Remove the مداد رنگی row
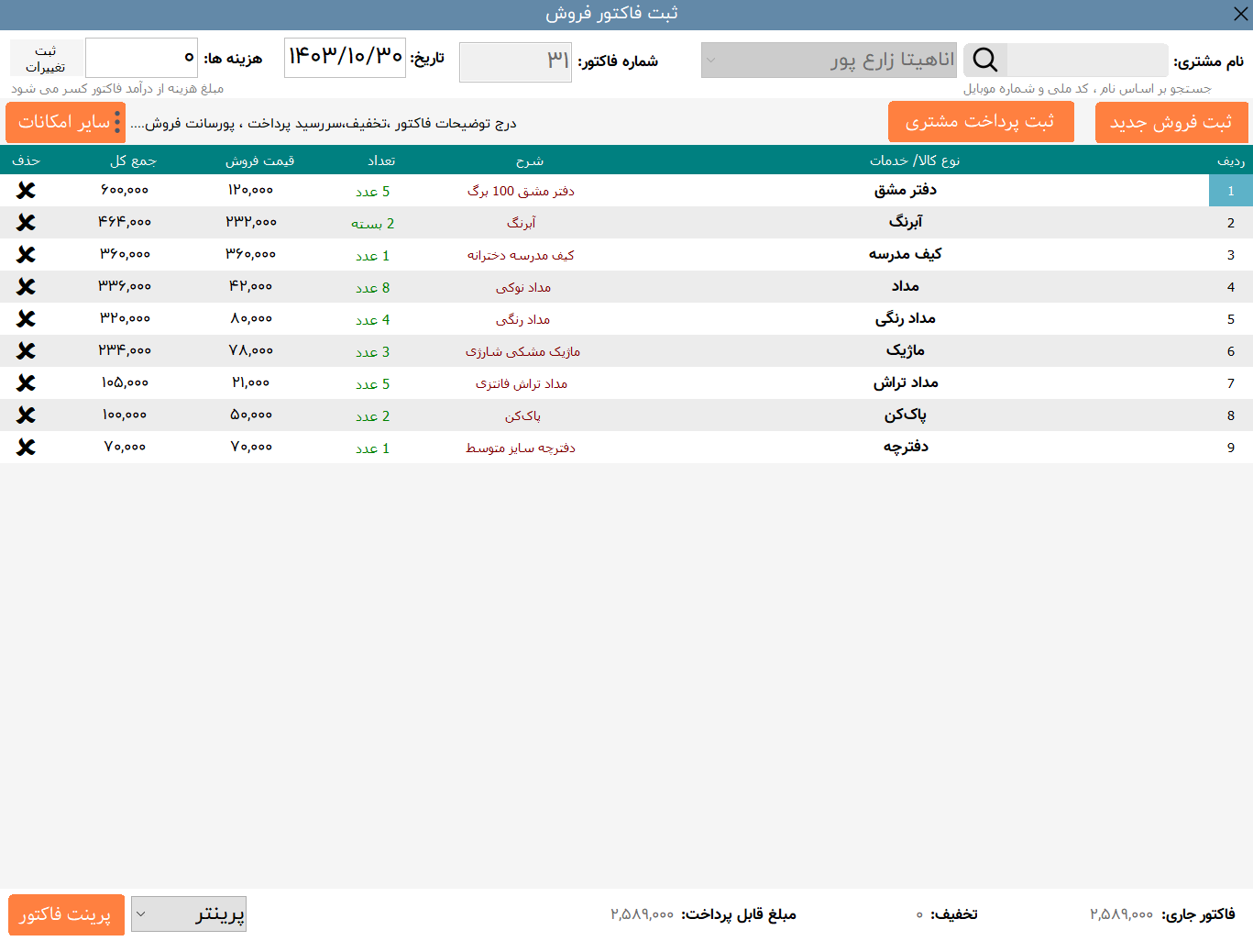The height and width of the screenshot is (941, 1253). click(x=26, y=318)
